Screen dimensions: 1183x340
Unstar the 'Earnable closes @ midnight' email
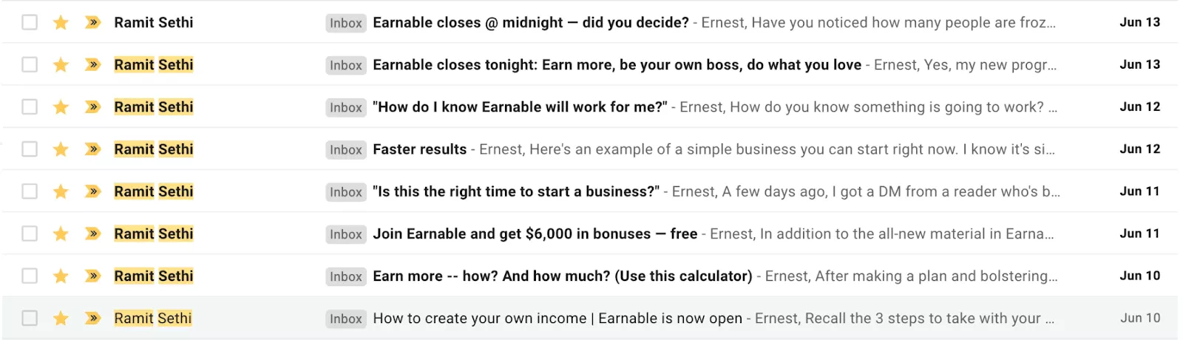click(x=61, y=23)
